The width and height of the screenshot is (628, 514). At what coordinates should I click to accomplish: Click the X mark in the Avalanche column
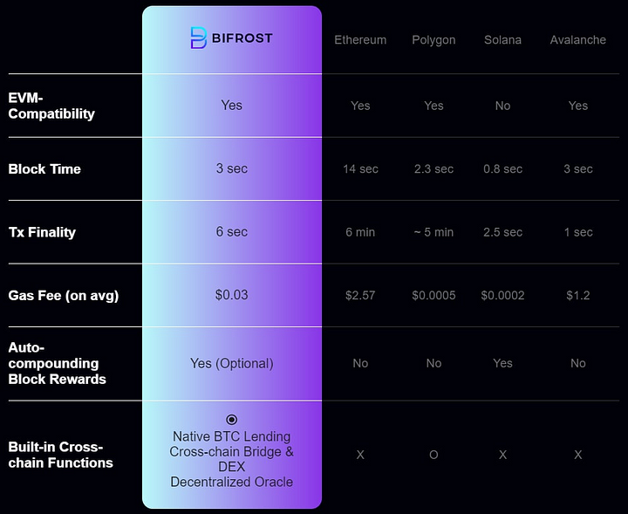[578, 455]
